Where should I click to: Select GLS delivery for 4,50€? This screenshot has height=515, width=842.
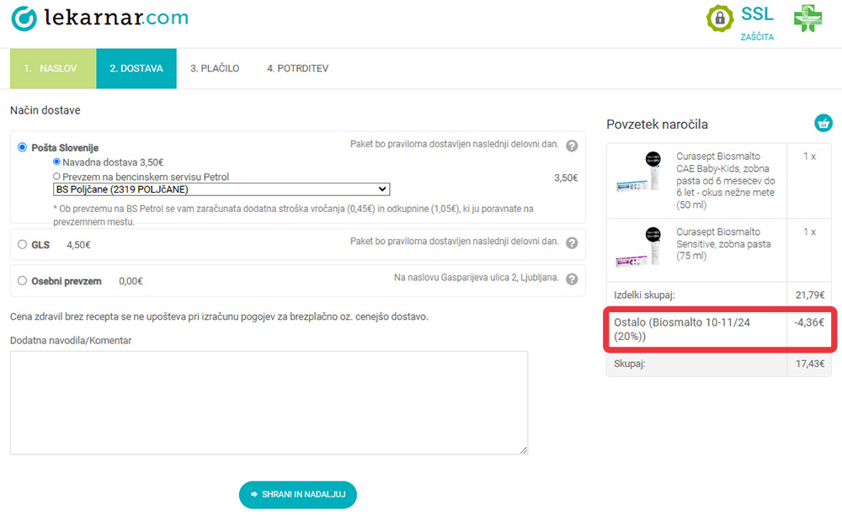coord(22,244)
